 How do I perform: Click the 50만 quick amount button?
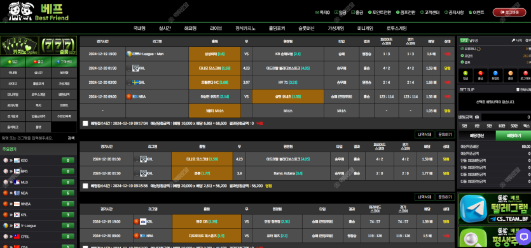tap(514, 126)
